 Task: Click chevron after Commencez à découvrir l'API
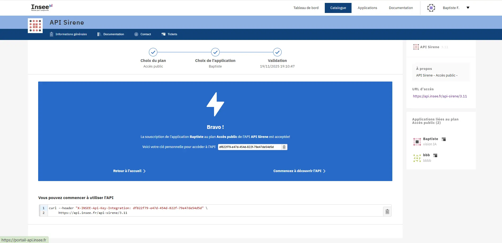coord(324,171)
